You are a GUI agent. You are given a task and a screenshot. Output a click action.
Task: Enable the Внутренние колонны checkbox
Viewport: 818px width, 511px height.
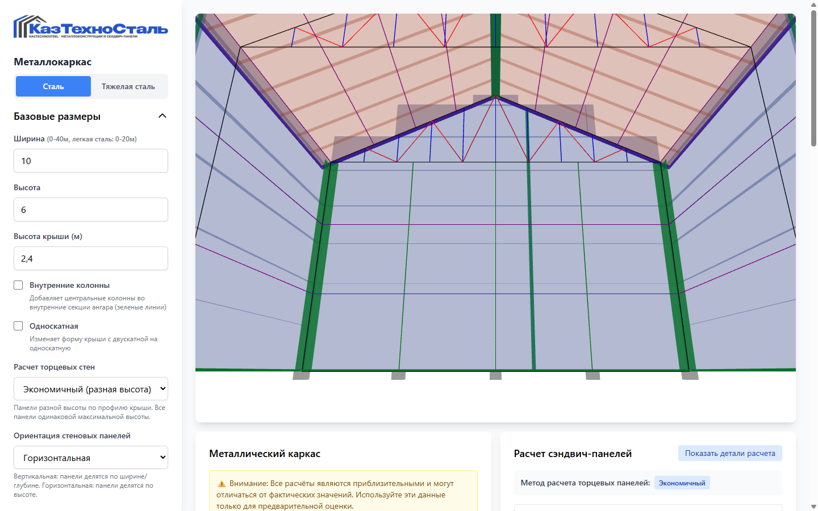pyautogui.click(x=18, y=285)
